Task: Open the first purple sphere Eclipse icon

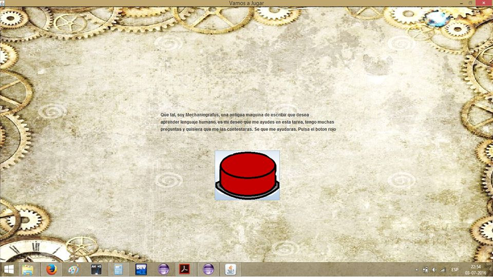Action: pos(163,269)
